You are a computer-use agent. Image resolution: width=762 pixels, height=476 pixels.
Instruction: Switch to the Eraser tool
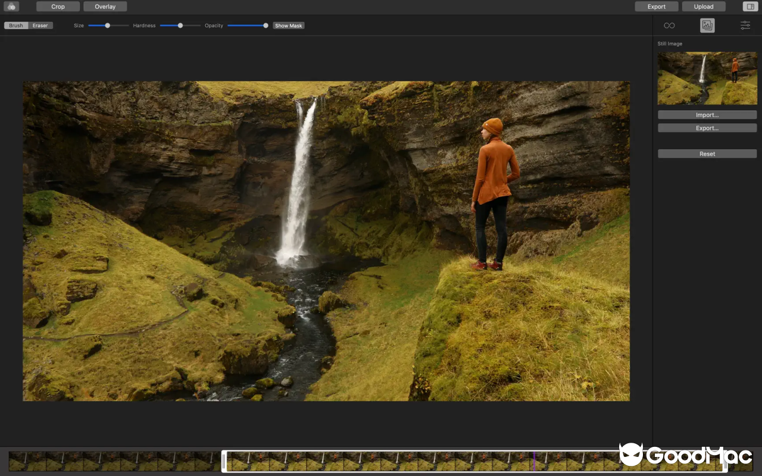point(39,25)
